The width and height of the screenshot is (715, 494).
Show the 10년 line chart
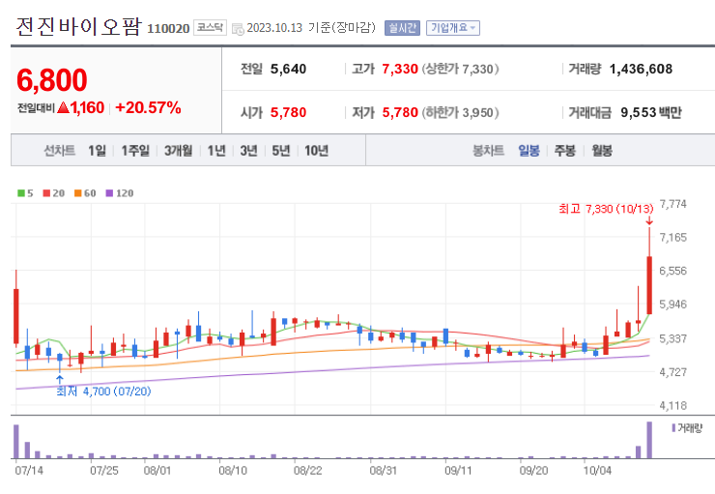point(317,151)
